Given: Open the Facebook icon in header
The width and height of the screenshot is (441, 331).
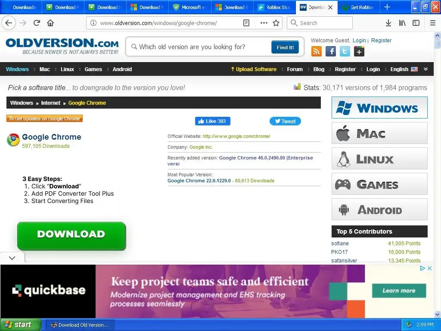Looking at the screenshot, I should pos(331,52).
